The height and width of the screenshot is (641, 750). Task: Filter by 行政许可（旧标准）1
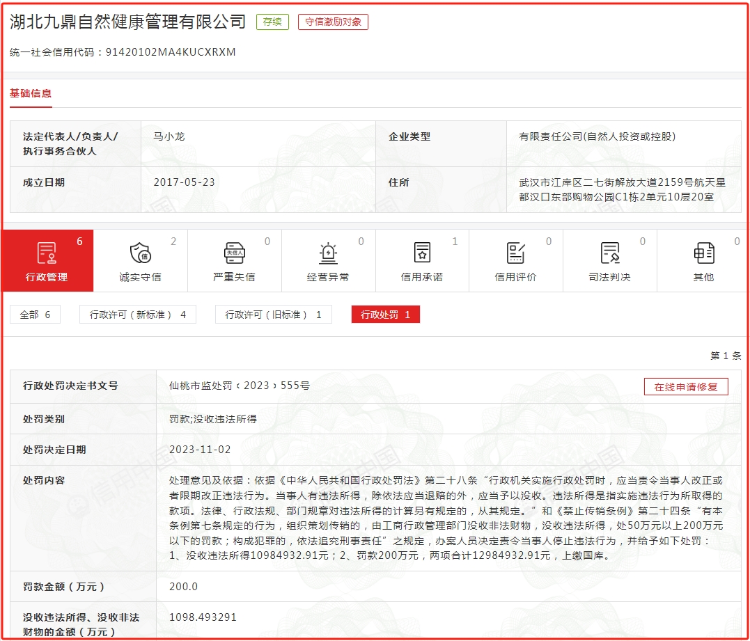tap(274, 315)
